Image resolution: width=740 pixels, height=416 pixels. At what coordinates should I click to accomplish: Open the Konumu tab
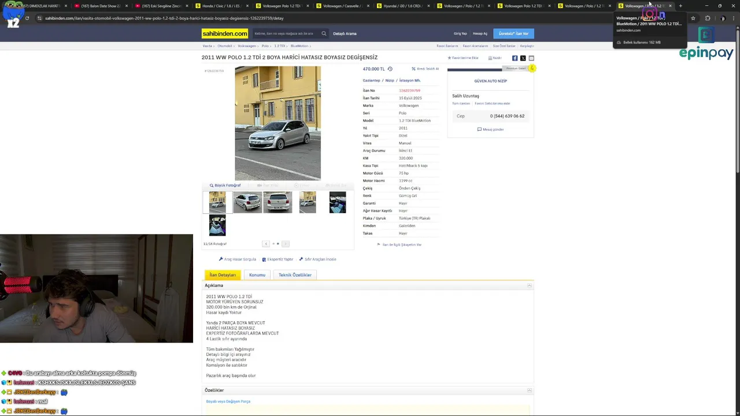[x=257, y=275]
